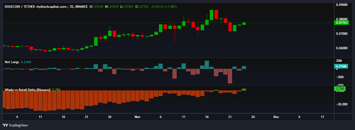The height and width of the screenshot is (130, 355).
Task: Click the 20M label on Net Longs axis
Action: (339, 61)
